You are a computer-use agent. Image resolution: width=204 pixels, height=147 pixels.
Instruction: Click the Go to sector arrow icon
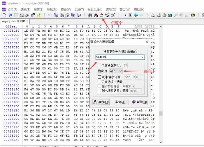point(130,15)
